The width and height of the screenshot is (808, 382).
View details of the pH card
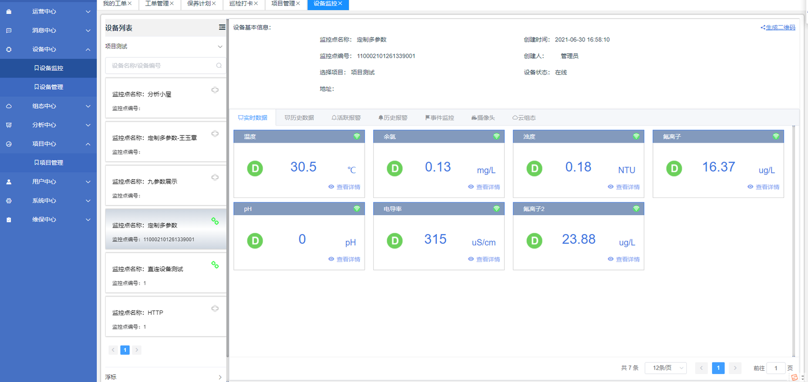[344, 259]
